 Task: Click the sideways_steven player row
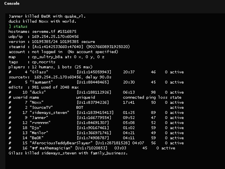point(96,113)
